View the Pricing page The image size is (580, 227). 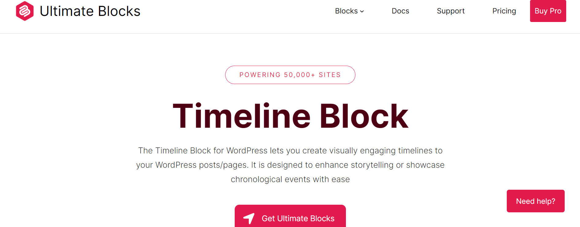(504, 11)
